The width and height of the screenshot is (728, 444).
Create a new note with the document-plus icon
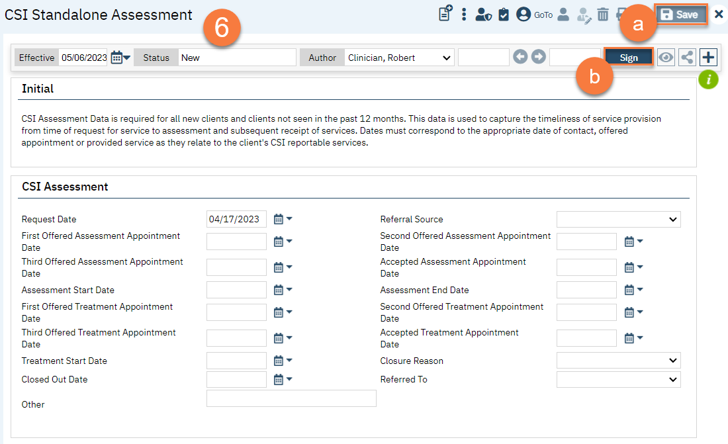pyautogui.click(x=445, y=13)
